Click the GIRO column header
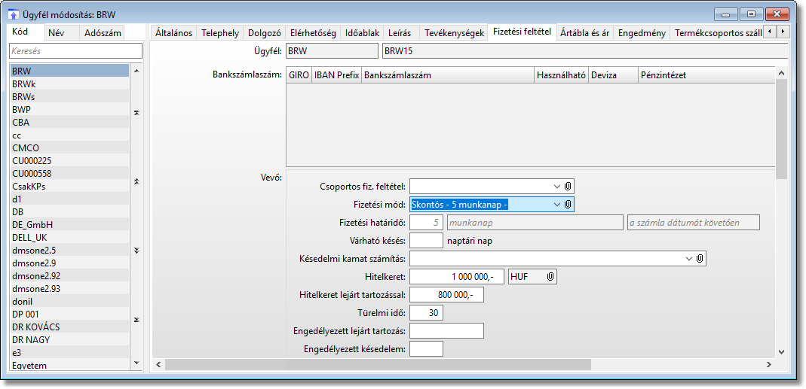 [299, 75]
